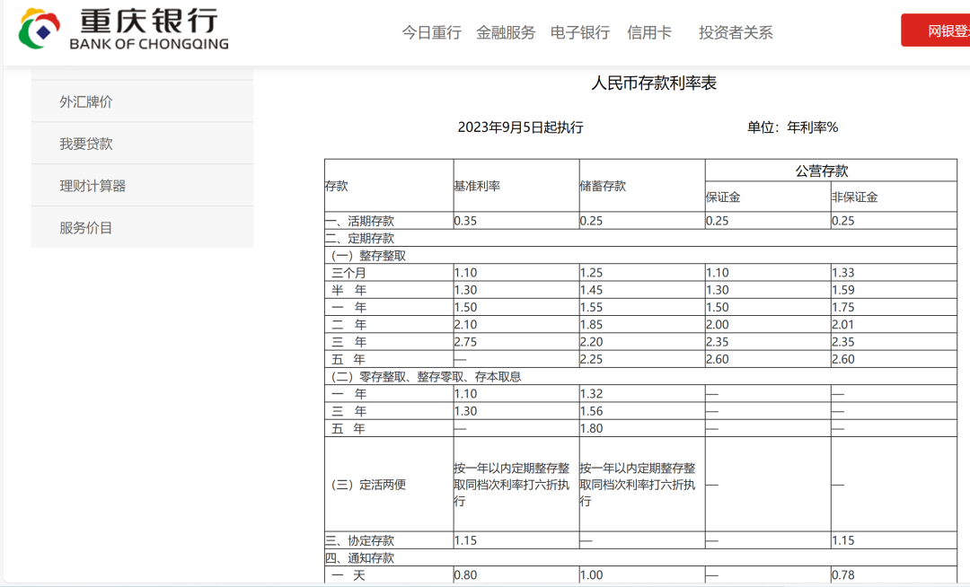
Task: Click the 2023年9月5日起执行 date text
Action: [520, 127]
